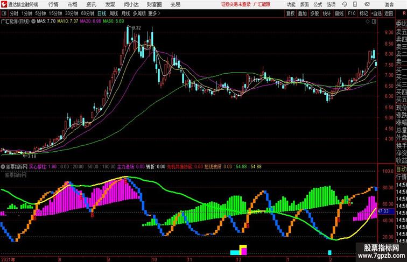Click 证券交易未登录 login link
Image resolution: width=407 pixels, height=262 pixels.
coord(236,4)
